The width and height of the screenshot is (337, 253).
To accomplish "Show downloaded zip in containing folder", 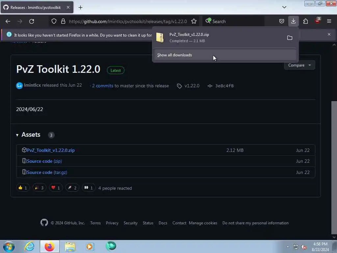I will (x=290, y=38).
